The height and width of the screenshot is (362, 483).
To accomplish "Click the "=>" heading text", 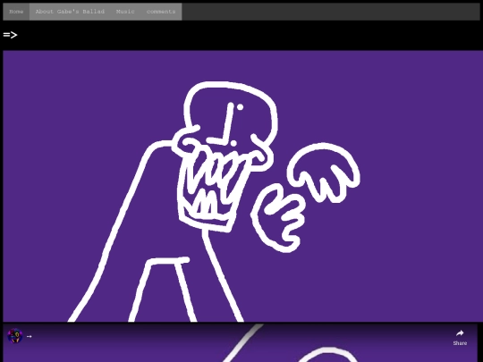I will coord(10,35).
